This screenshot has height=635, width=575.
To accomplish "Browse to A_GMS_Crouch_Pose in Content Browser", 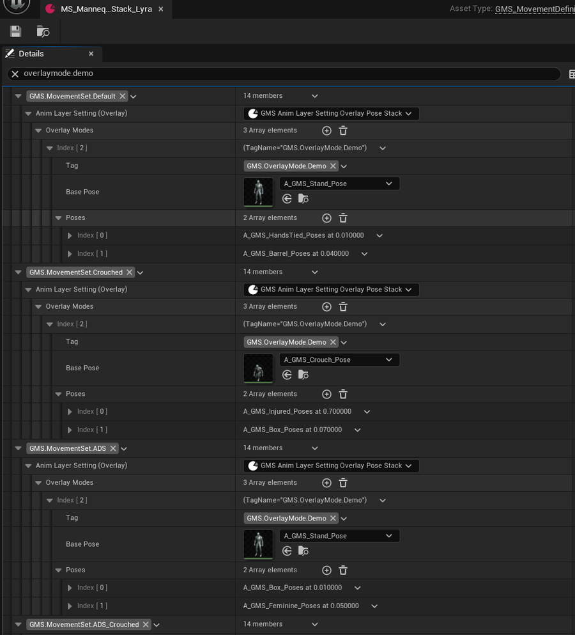I will [x=303, y=375].
